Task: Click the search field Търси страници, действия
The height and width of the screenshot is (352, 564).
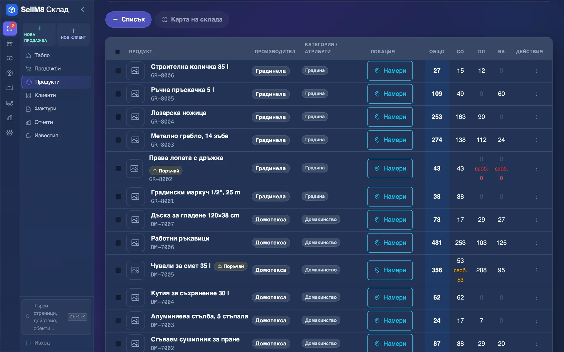Action: click(x=56, y=317)
